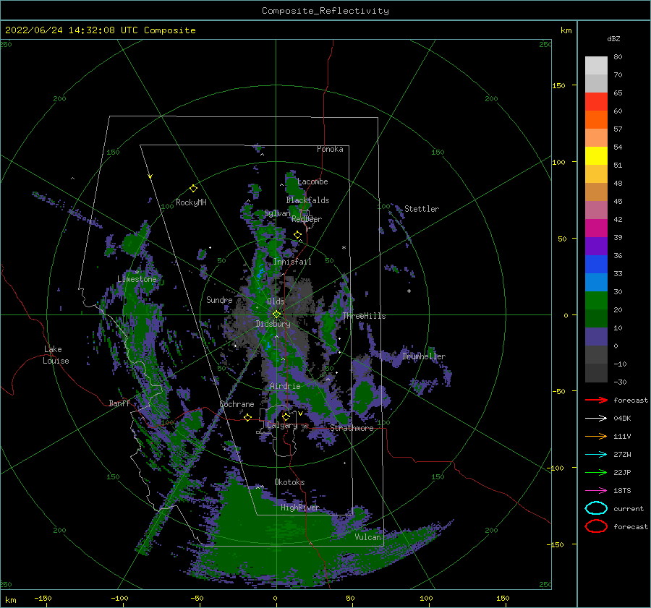The image size is (651, 608).
Task: Select the Blackfalds city label
Action: tap(307, 200)
